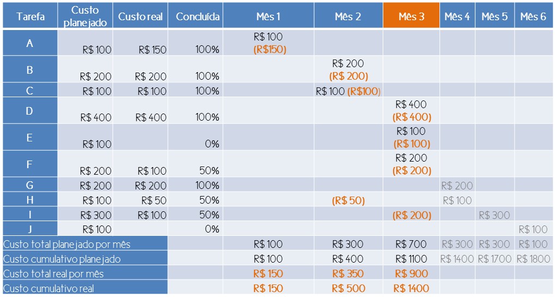This screenshot has width=555, height=297.
Task: Click the gray R$ 1800 cumulative planned cell
Action: coord(533,259)
